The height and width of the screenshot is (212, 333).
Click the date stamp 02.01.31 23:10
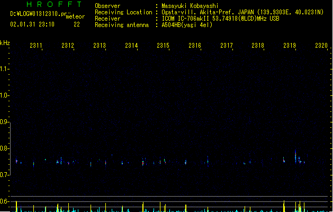tap(32, 24)
